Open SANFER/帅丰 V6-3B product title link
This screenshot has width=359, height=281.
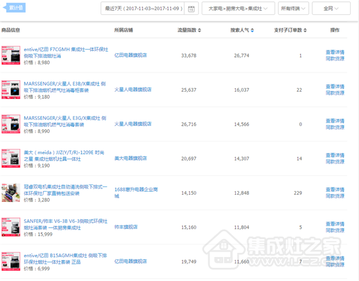point(65,225)
